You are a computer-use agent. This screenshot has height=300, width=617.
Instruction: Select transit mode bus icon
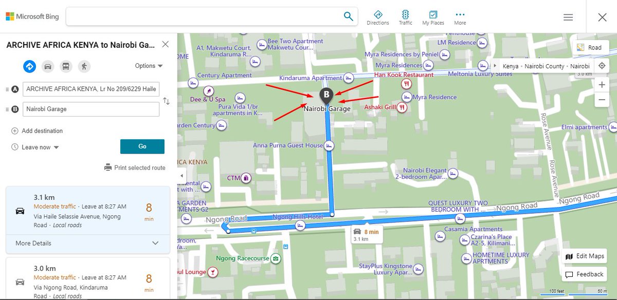pos(66,66)
